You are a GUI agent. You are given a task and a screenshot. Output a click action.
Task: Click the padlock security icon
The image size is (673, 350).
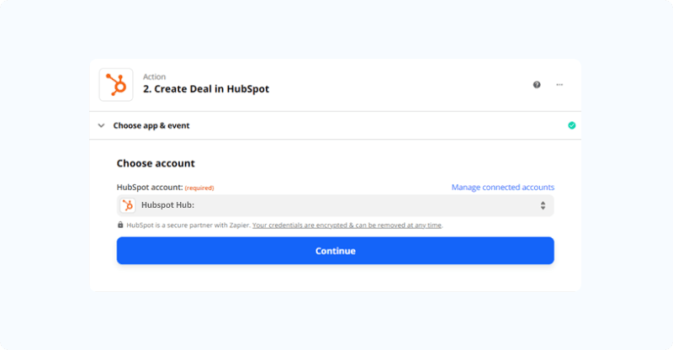coord(120,225)
